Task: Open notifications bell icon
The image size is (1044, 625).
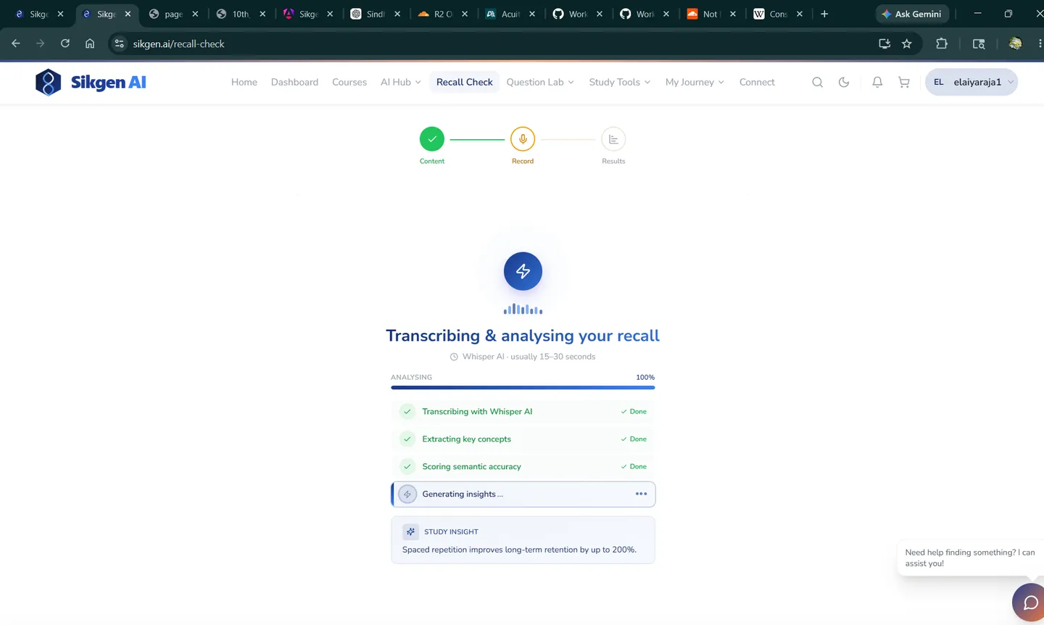Action: click(x=877, y=82)
